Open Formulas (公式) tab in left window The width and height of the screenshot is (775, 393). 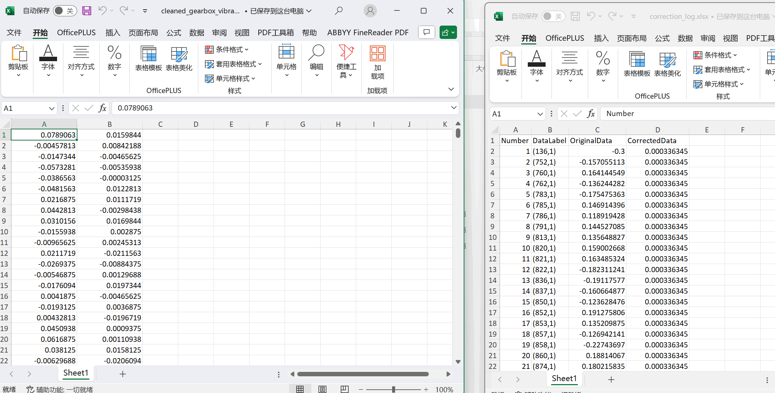click(x=173, y=33)
